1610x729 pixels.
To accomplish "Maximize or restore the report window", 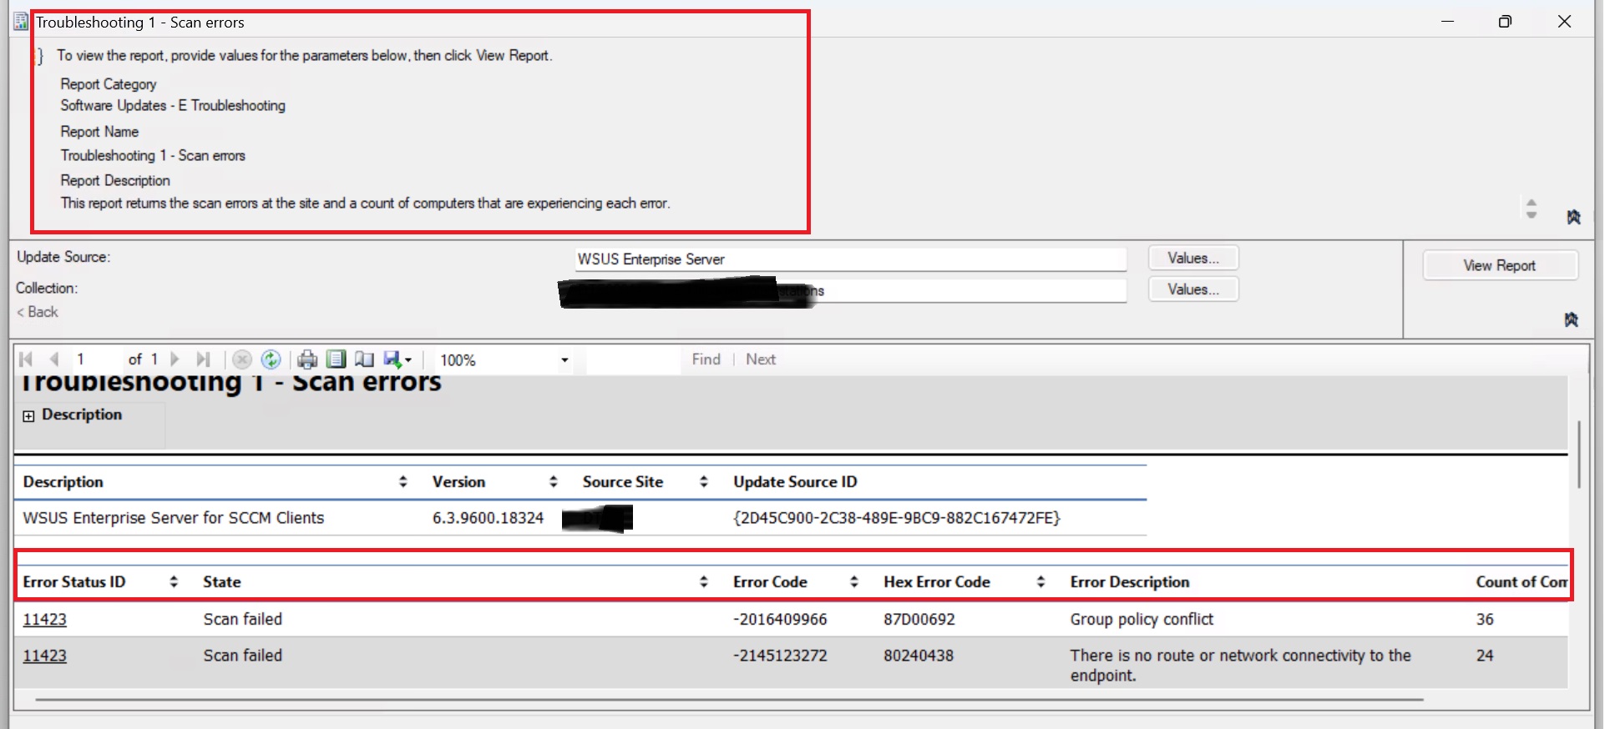I will [1505, 22].
